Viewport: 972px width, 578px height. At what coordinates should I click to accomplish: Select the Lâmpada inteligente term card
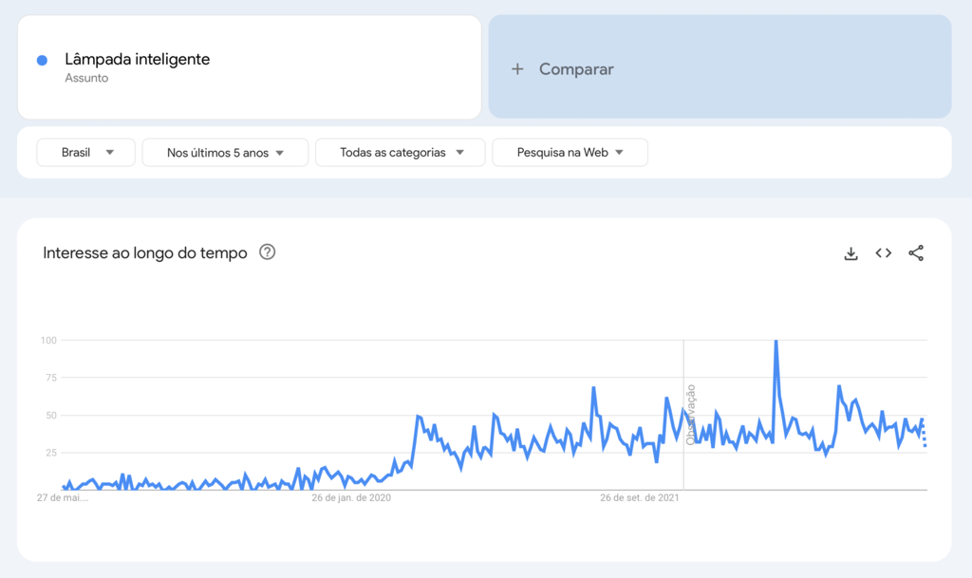[x=247, y=66]
